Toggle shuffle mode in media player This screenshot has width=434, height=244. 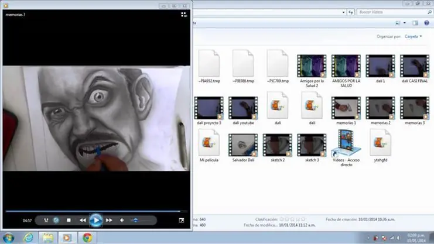click(46, 220)
